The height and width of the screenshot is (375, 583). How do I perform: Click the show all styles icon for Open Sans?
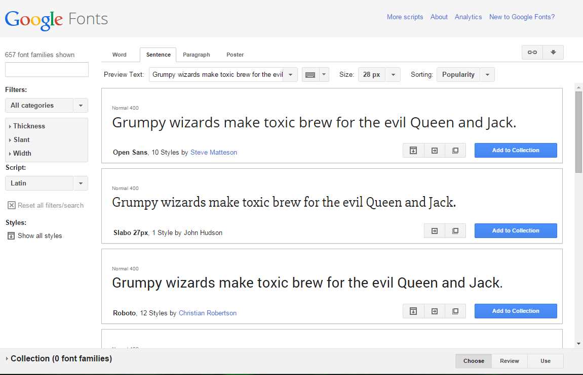click(x=413, y=150)
